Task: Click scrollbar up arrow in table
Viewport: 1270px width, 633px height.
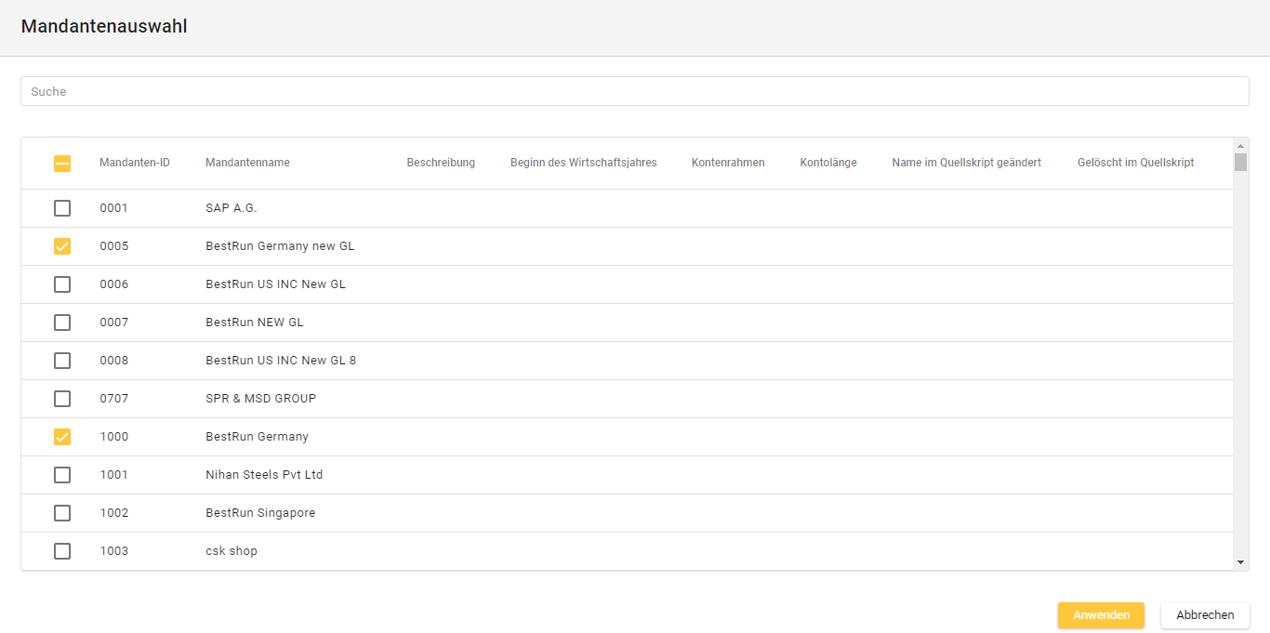Action: [x=1240, y=146]
